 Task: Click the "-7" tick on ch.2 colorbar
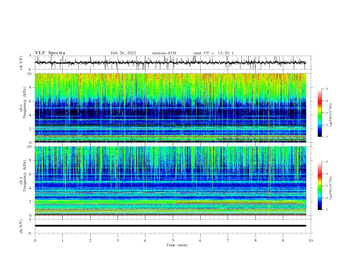coord(326,210)
